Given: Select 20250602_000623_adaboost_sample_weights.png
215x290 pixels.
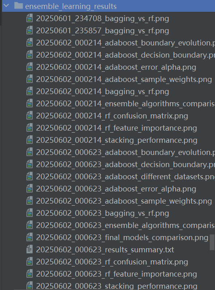Looking at the screenshot, I should point(124,201).
